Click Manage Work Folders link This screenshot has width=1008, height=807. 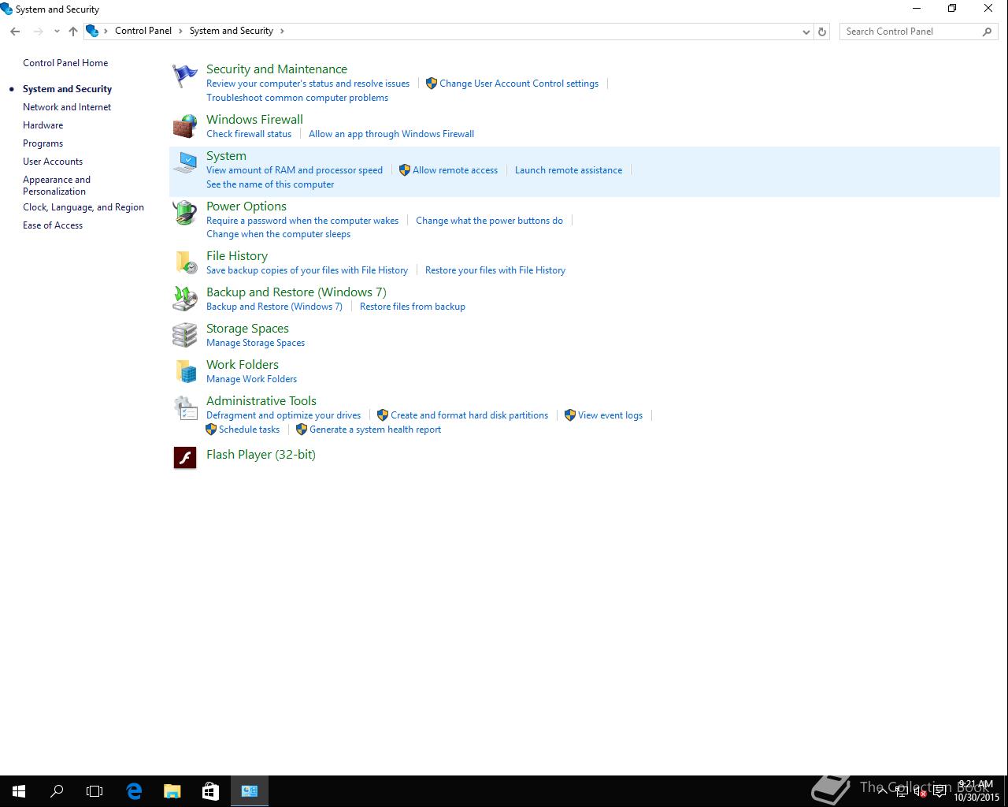tap(251, 379)
